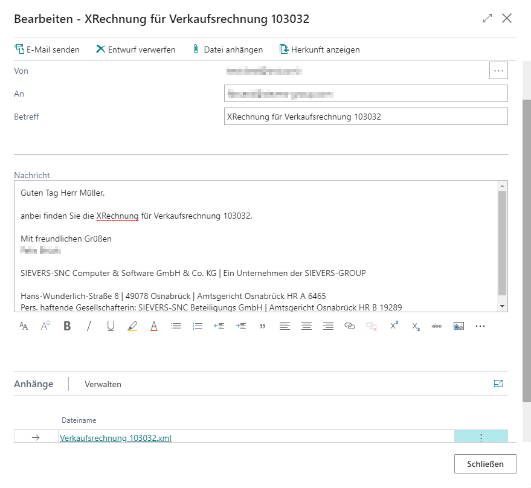
Task: Toggle strikethrough formatting
Action: [x=437, y=326]
